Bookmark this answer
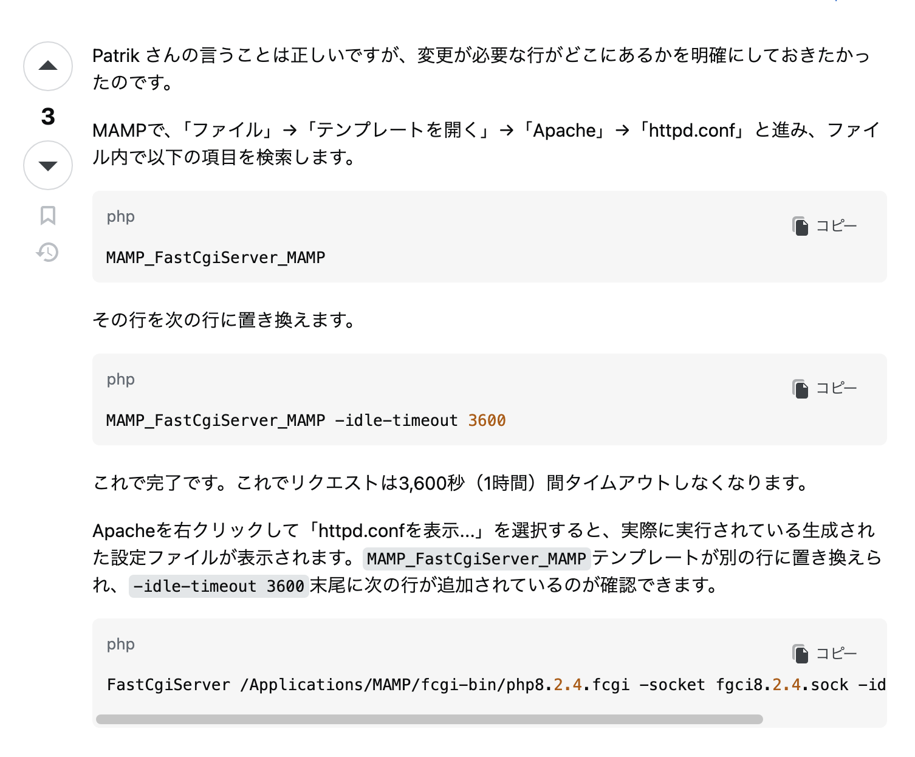The width and height of the screenshot is (915, 757). point(48,215)
